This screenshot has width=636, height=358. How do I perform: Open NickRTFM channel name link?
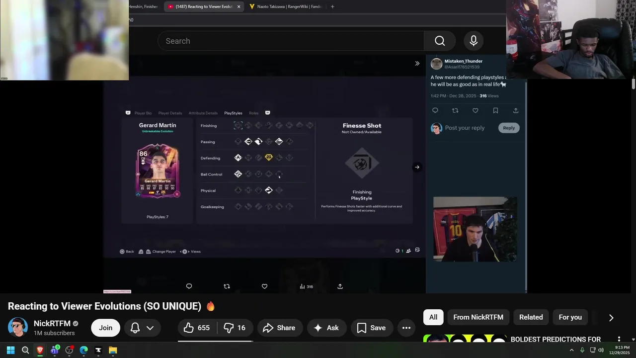coord(52,324)
